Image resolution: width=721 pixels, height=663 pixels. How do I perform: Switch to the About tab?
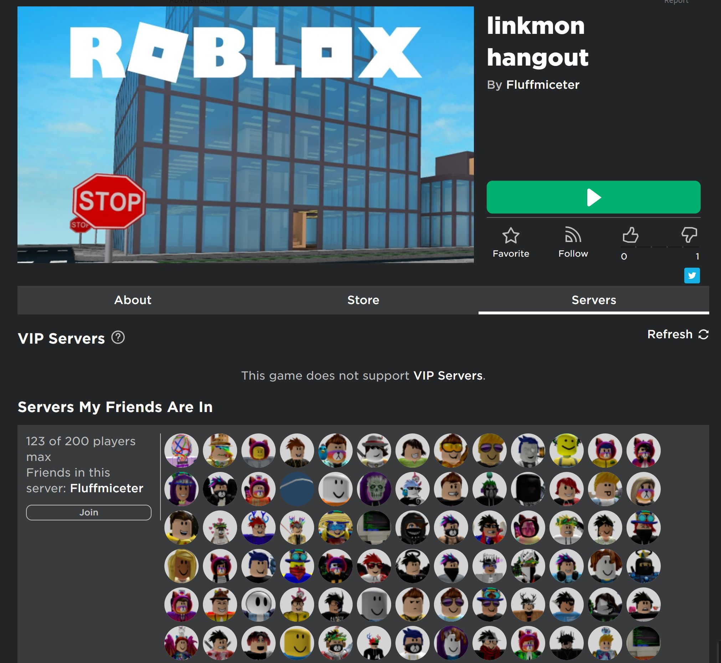[x=132, y=300]
